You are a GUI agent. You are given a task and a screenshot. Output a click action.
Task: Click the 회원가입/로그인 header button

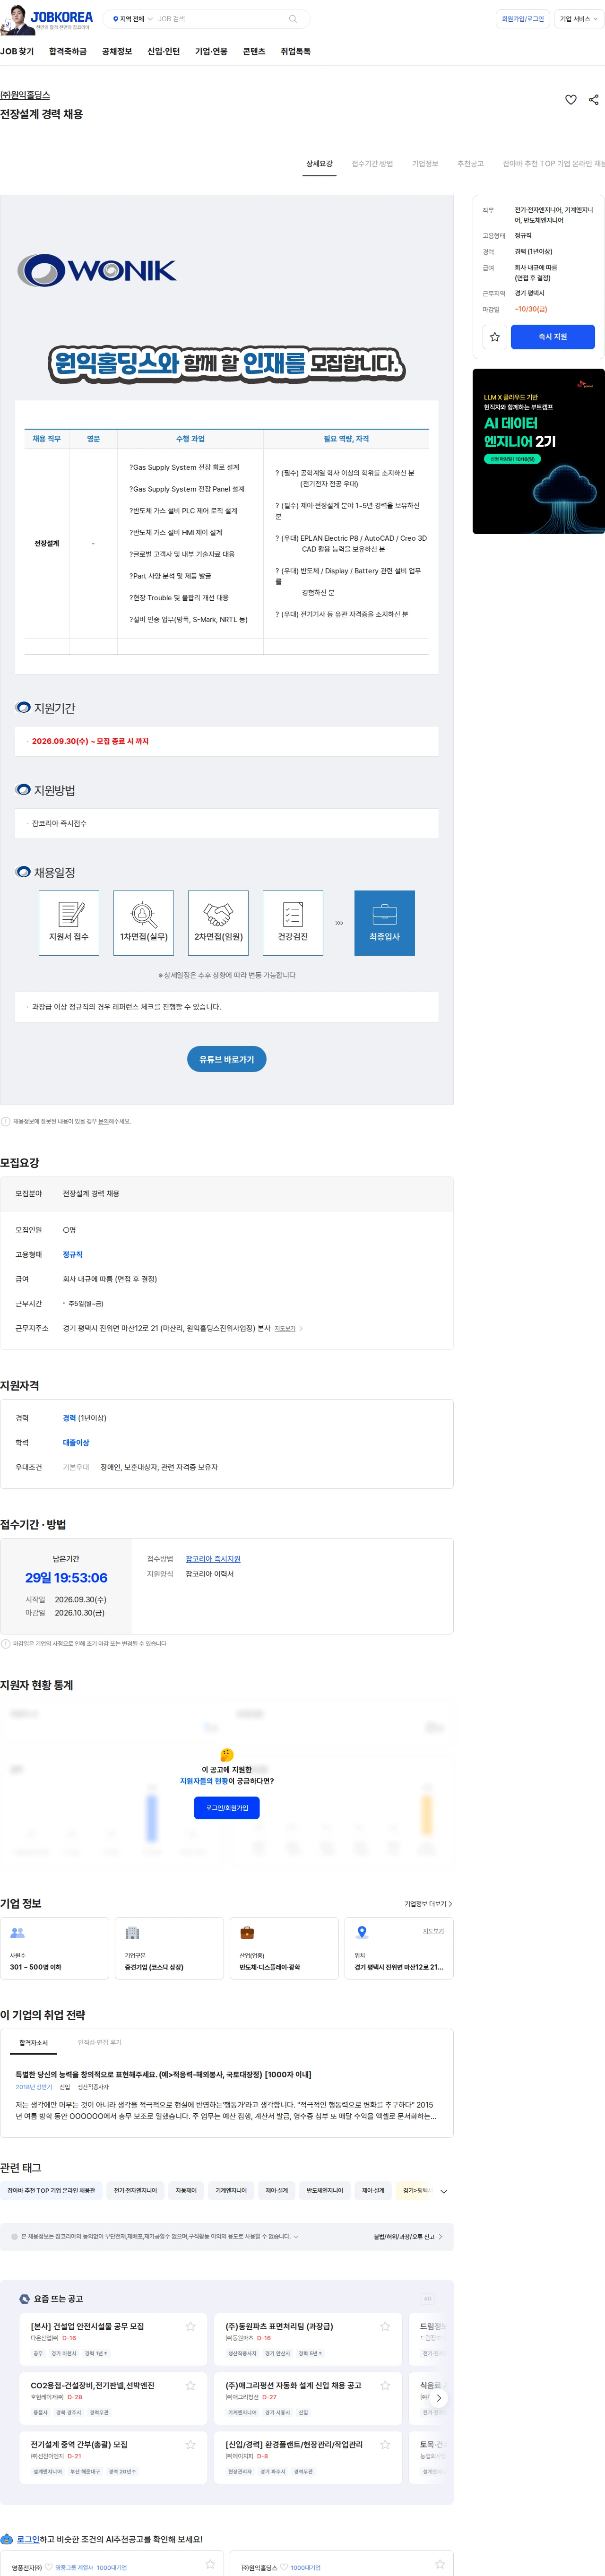[x=523, y=19]
